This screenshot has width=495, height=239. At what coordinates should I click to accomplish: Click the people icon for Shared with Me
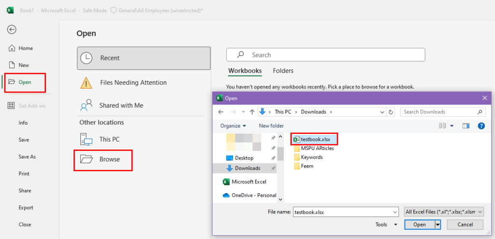tap(86, 106)
